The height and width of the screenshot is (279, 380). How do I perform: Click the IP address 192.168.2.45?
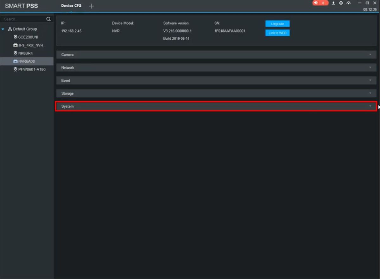pyautogui.click(x=71, y=31)
